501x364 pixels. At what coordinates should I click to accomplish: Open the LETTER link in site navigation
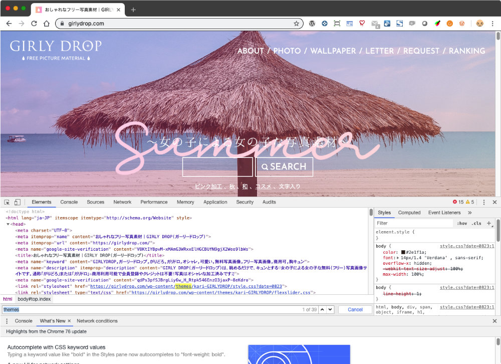pyautogui.click(x=380, y=51)
